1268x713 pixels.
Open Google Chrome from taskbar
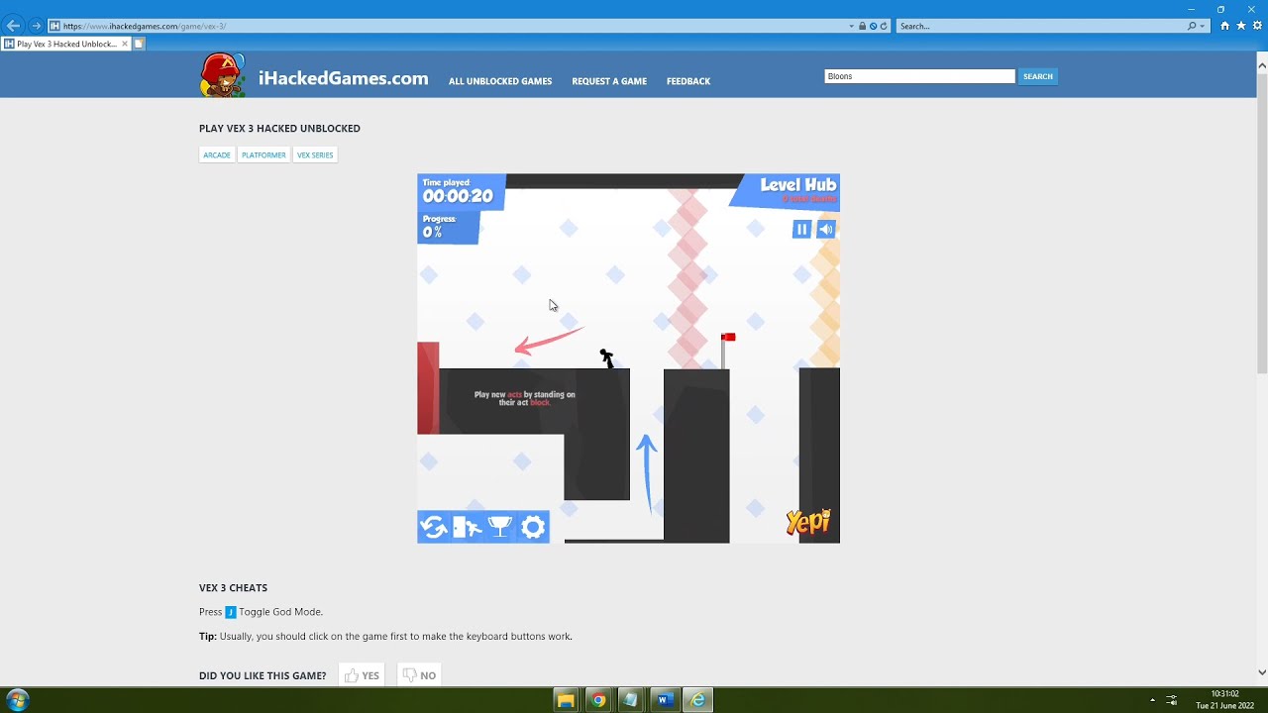(x=597, y=700)
